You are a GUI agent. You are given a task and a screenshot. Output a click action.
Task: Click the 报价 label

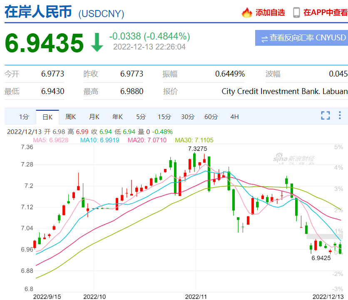click(x=170, y=92)
